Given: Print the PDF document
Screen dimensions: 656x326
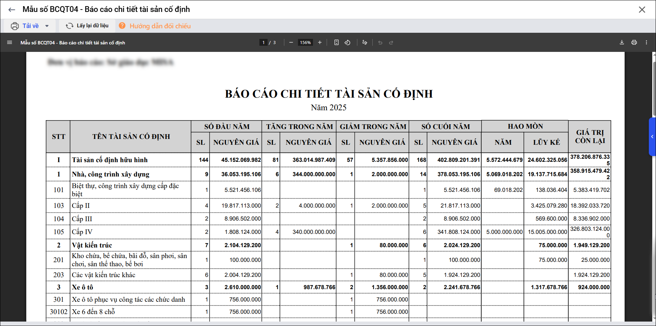Looking at the screenshot, I should click(634, 42).
